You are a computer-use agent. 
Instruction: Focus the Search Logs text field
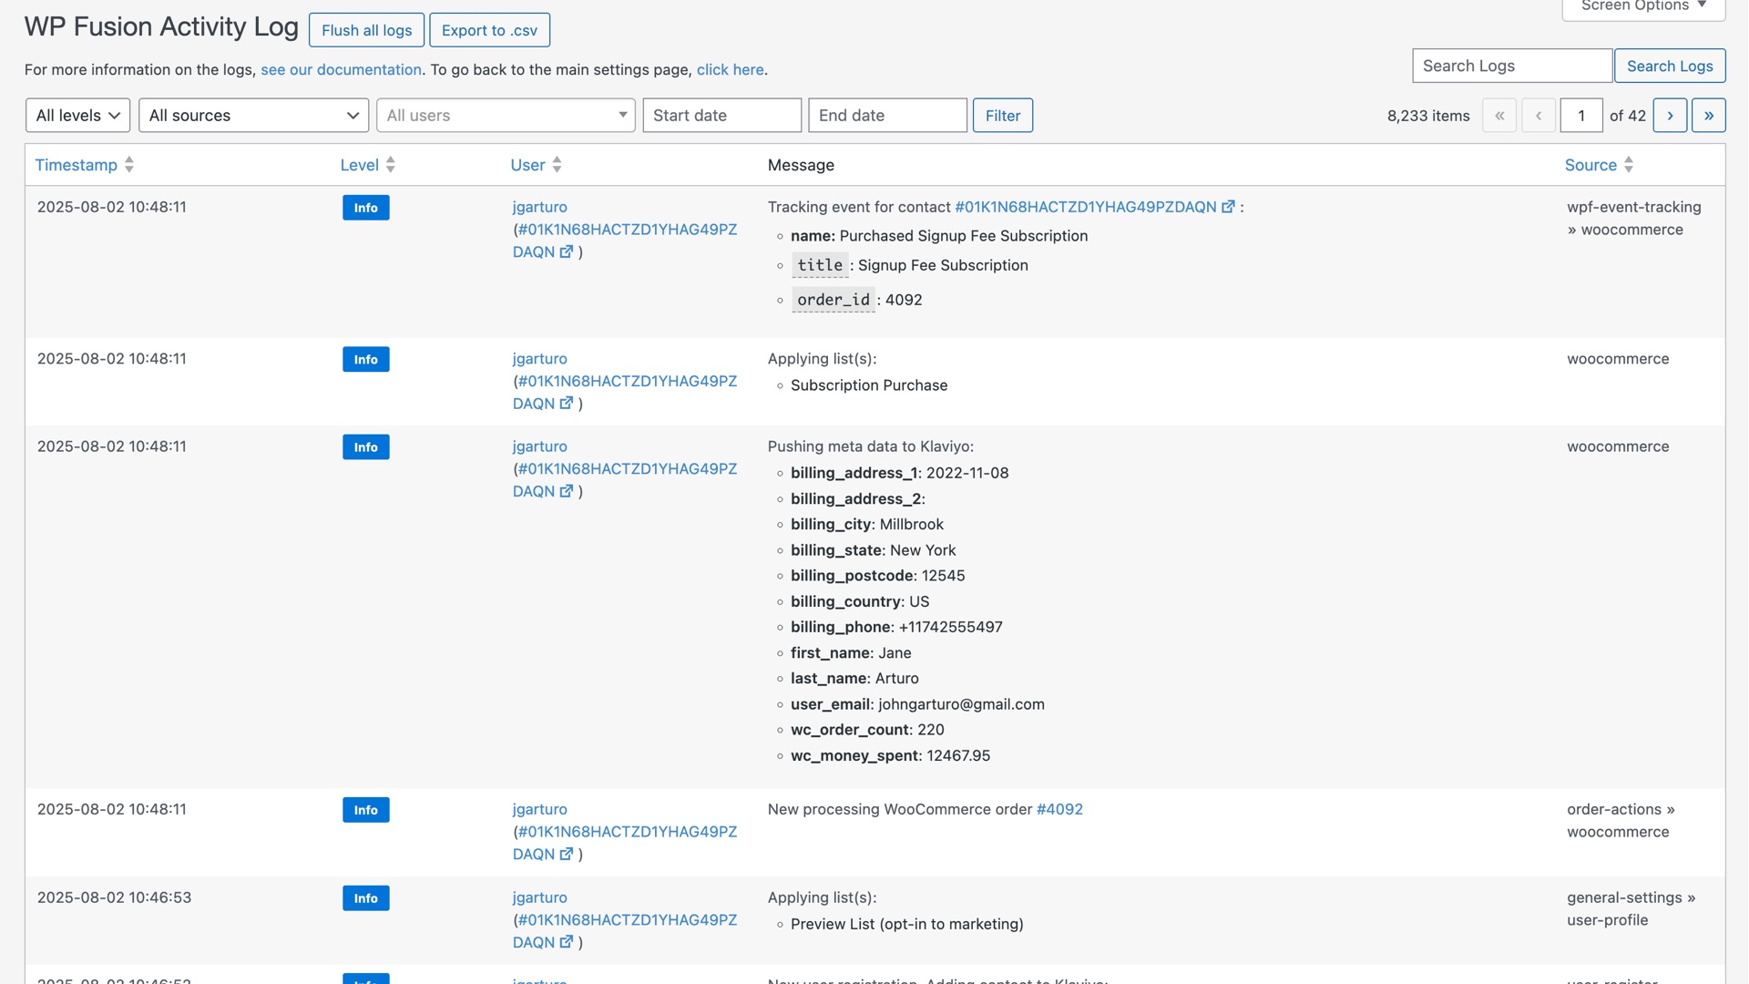click(1511, 66)
